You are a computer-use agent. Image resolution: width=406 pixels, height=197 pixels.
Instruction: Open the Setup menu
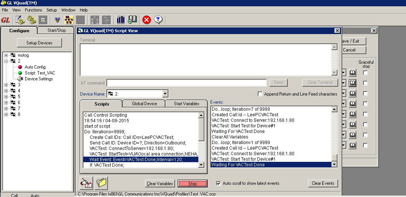52,10
